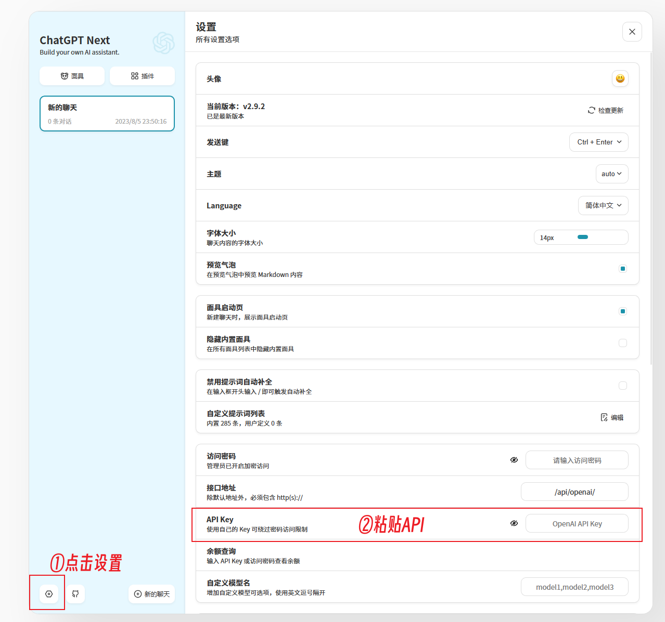Click the 管理员已开启加密访问 note
This screenshot has width=665, height=622.
238,466
